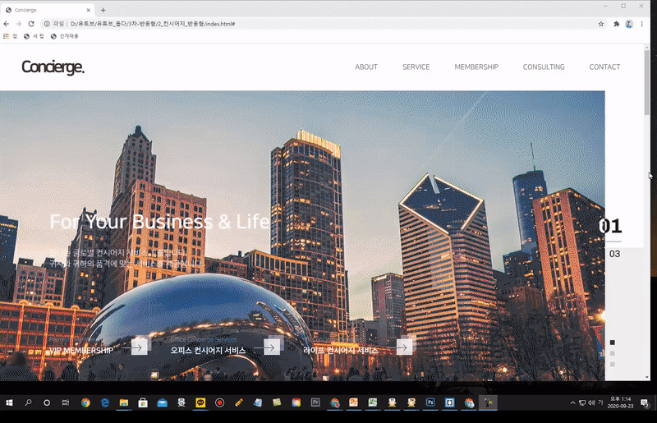Click the scrollbar down arrow

646,377
